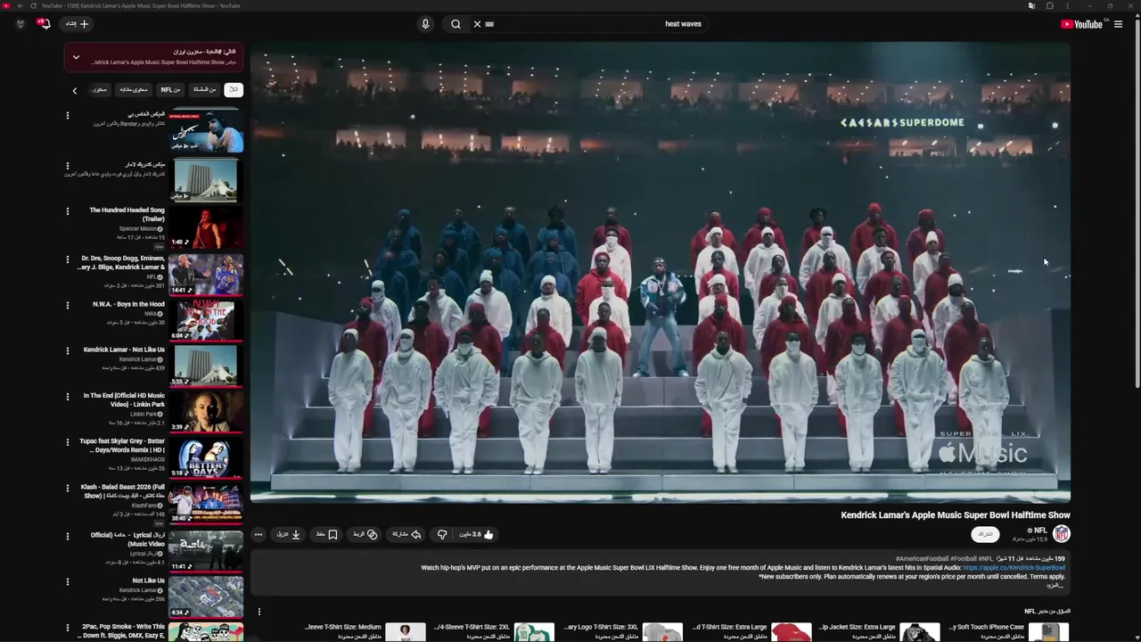
Task: Clear the search box with the X icon
Action: 477,24
